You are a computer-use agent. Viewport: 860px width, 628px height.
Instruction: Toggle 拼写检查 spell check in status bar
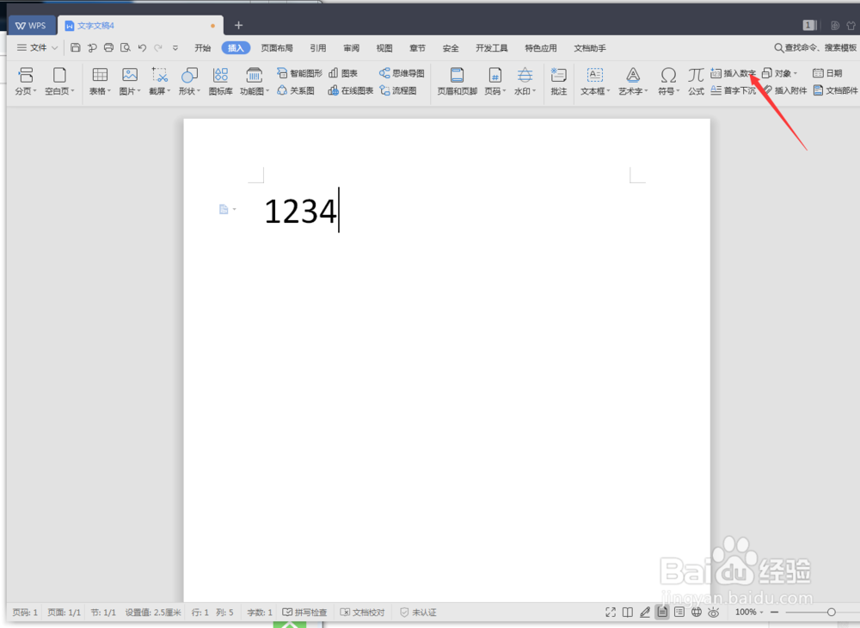click(x=304, y=613)
